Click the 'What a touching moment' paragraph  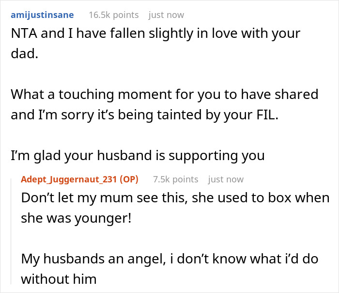[x=164, y=94]
